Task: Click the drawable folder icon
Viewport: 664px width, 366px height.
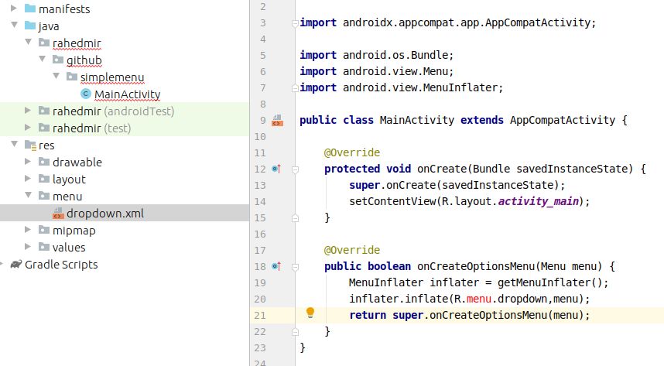Action: coord(44,162)
